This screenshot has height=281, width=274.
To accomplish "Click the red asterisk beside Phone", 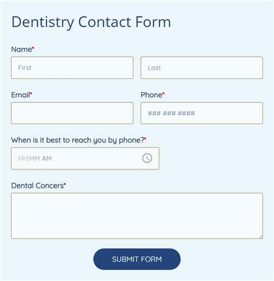I will click(164, 93).
